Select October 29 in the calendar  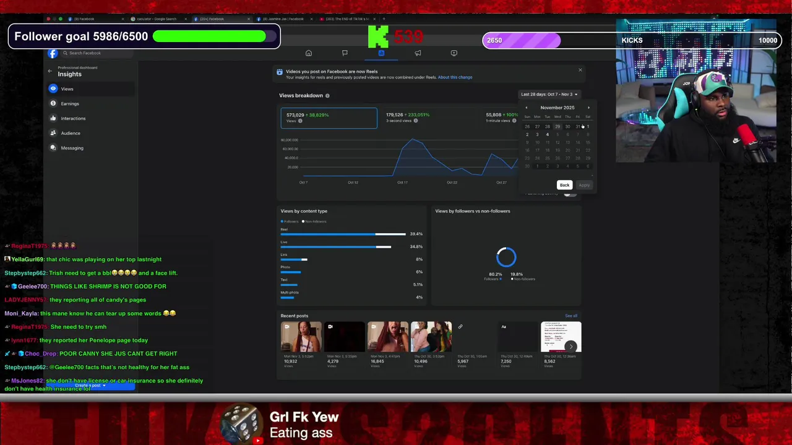pyautogui.click(x=557, y=127)
